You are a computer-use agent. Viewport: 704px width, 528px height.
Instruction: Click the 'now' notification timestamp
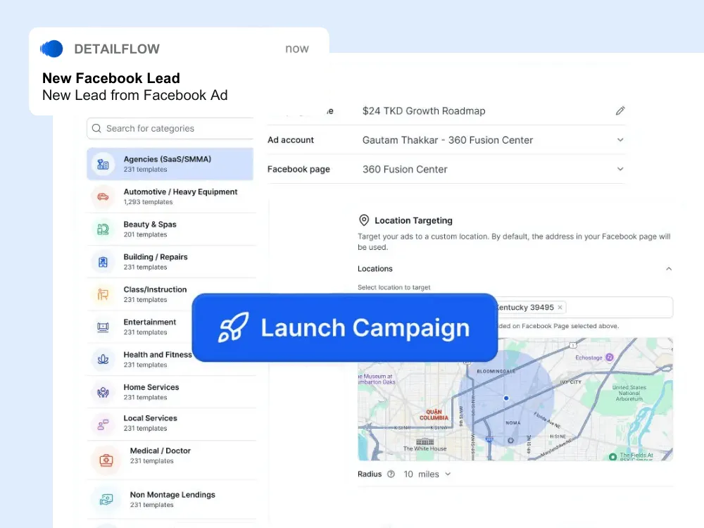pos(297,49)
